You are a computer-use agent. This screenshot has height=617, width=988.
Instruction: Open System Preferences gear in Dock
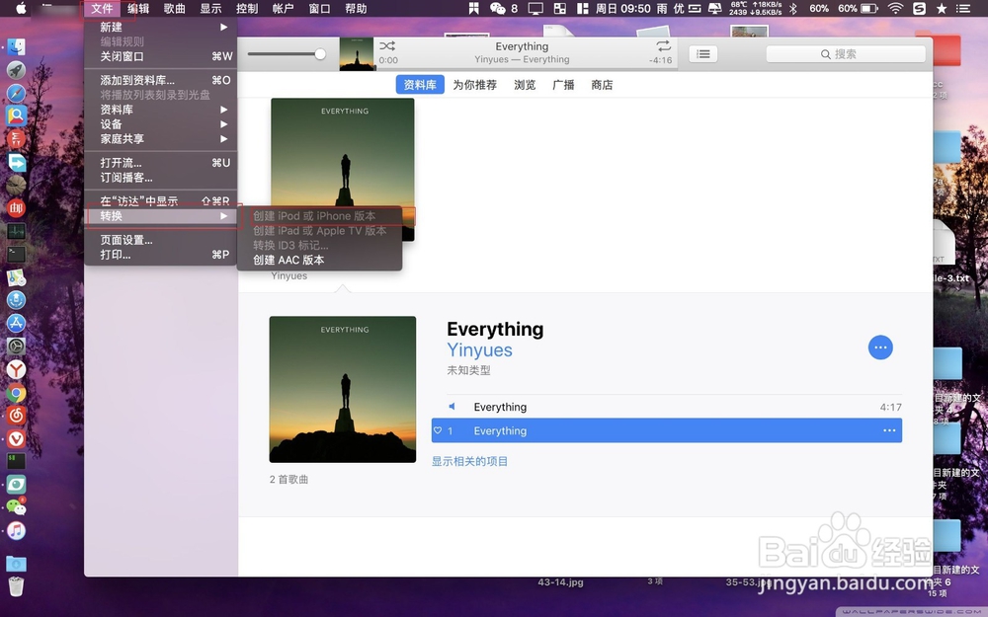tap(16, 347)
